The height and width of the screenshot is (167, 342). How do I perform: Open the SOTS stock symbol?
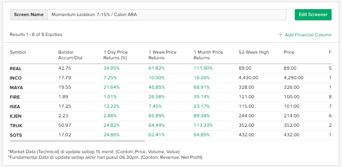tap(16, 135)
